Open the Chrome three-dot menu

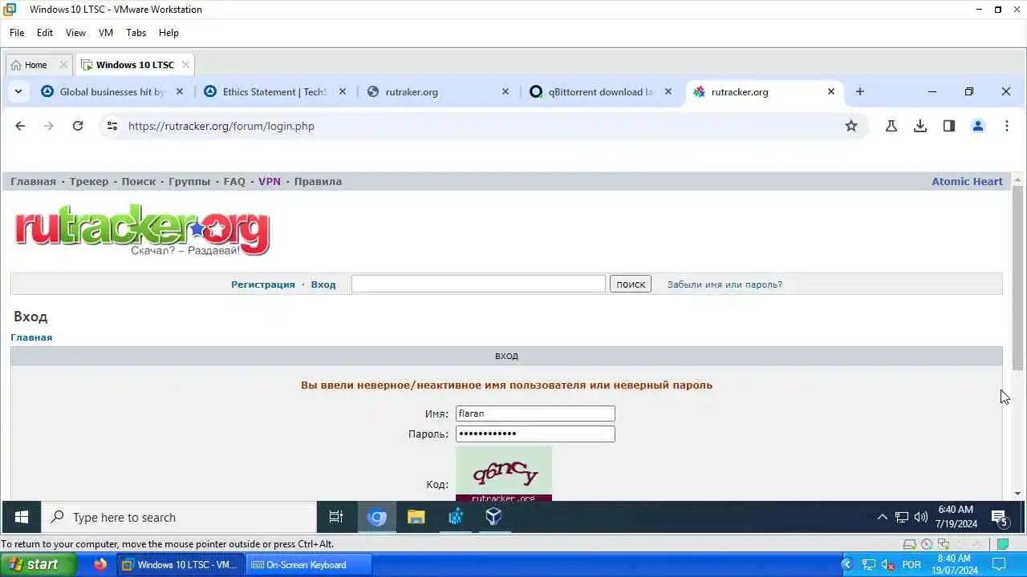coord(1007,126)
